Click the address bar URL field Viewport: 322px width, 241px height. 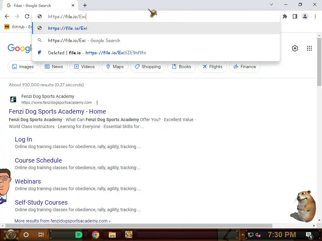[156, 16]
